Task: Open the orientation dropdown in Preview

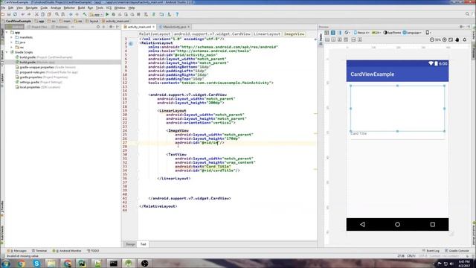Action: point(347,33)
